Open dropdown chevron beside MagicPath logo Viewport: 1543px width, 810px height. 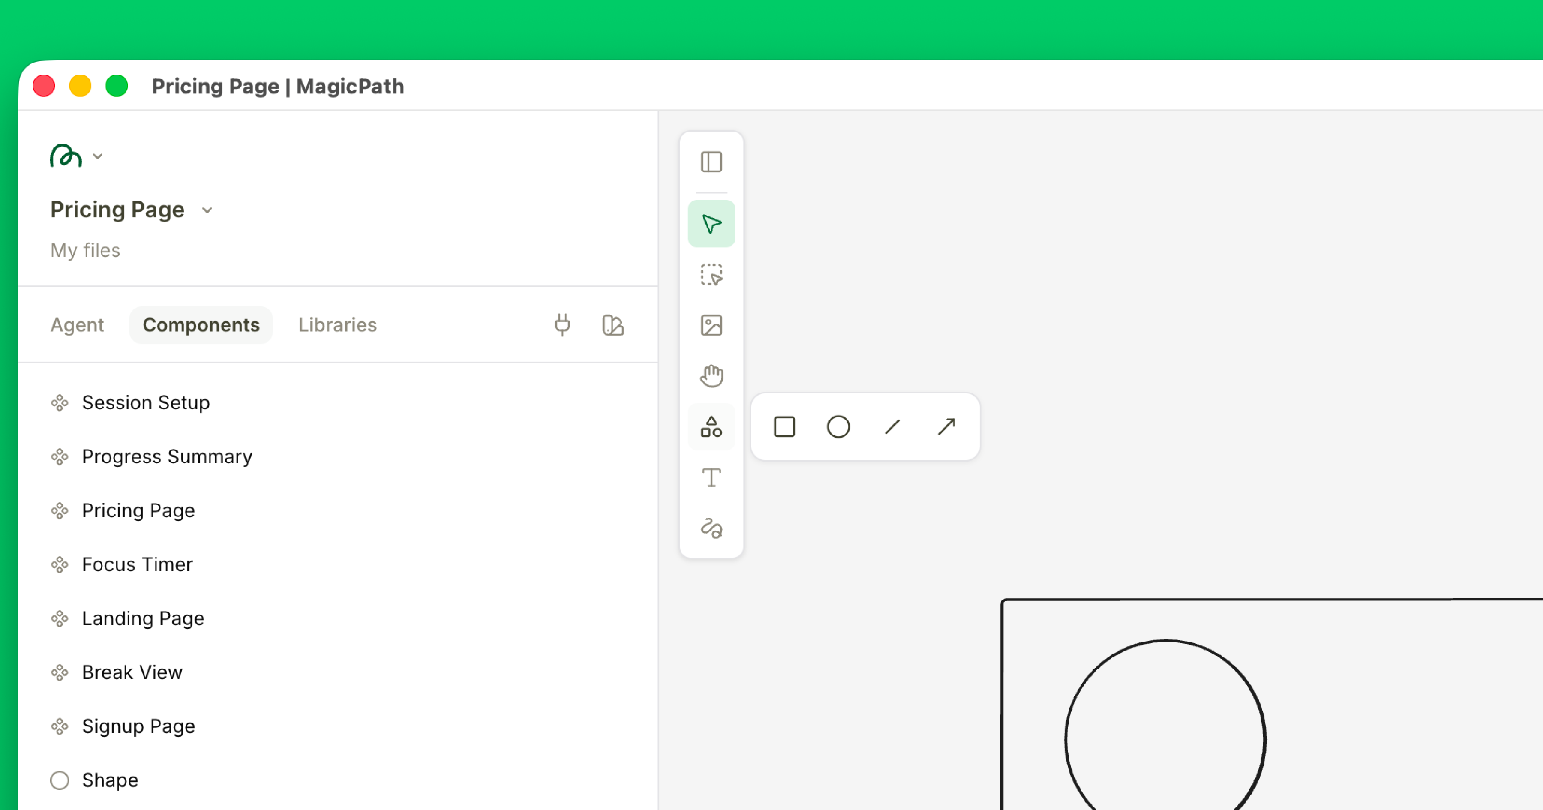coord(98,156)
